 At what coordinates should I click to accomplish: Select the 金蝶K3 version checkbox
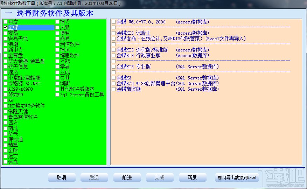[x=113, y=78]
